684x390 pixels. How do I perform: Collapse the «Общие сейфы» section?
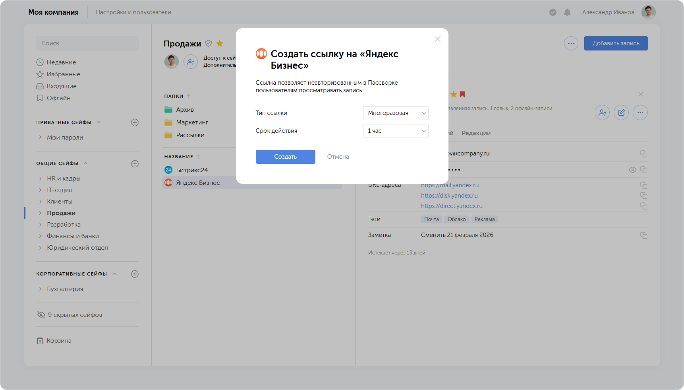pyautogui.click(x=86, y=163)
